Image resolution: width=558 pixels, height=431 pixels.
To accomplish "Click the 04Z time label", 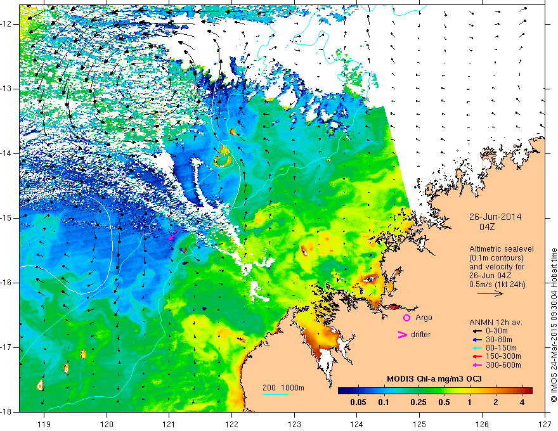I will pyautogui.click(x=487, y=227).
